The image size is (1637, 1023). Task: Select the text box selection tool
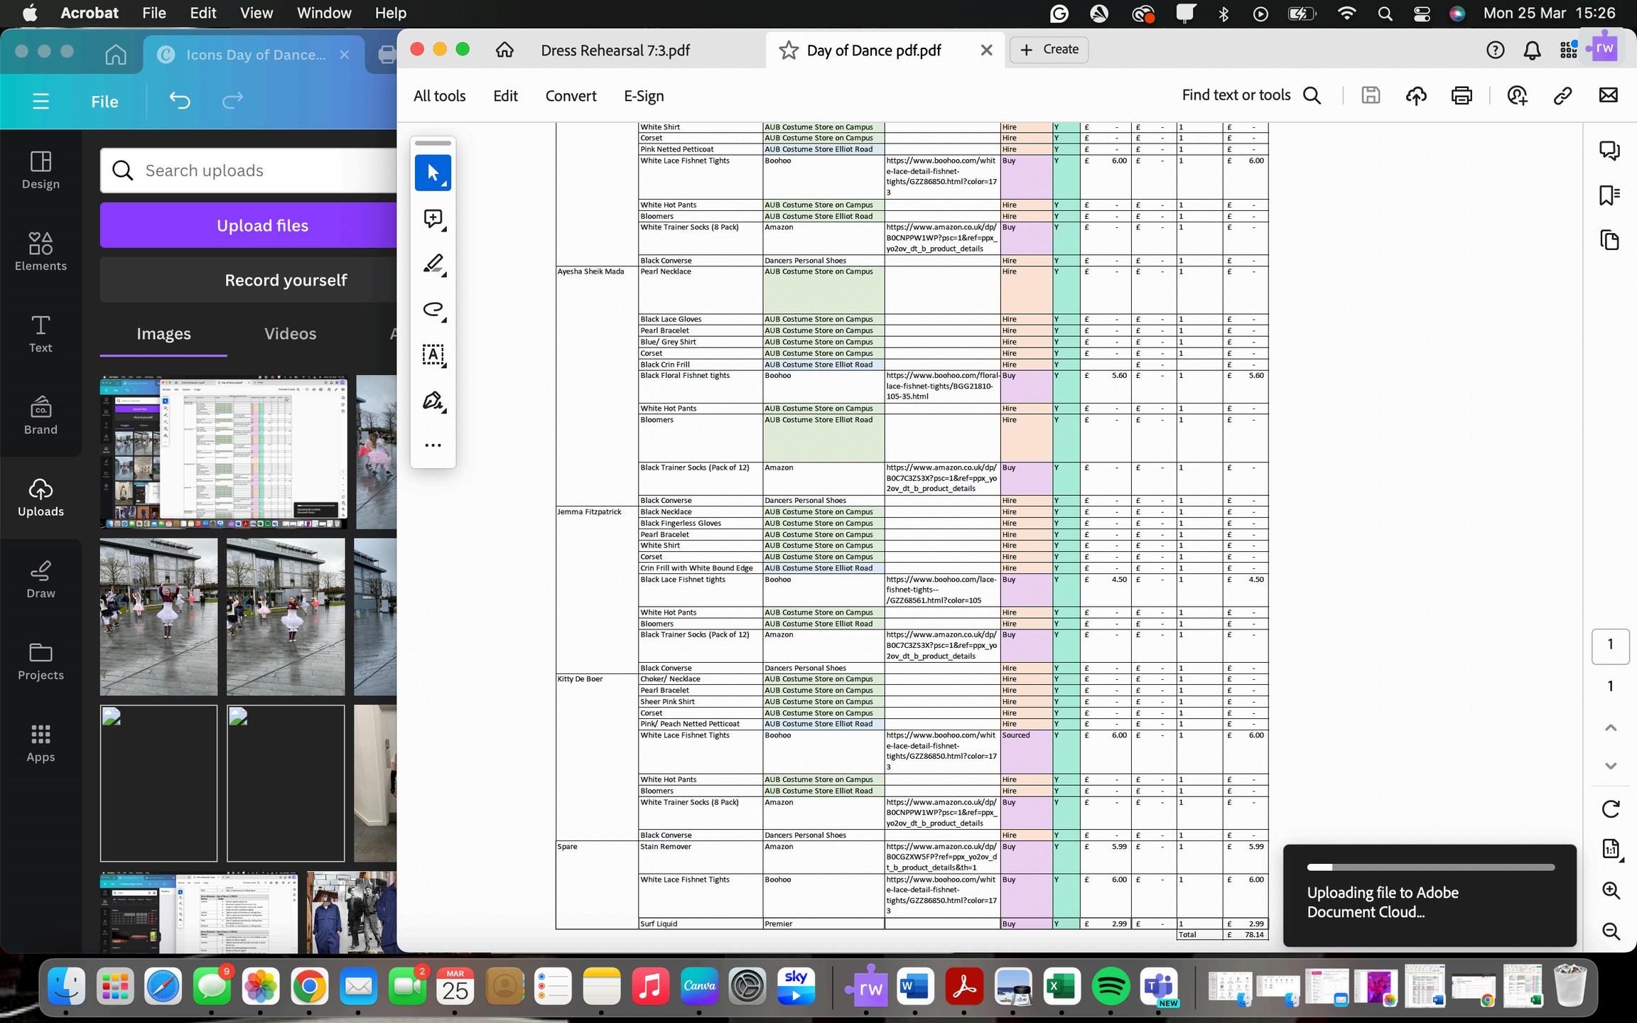[433, 355]
